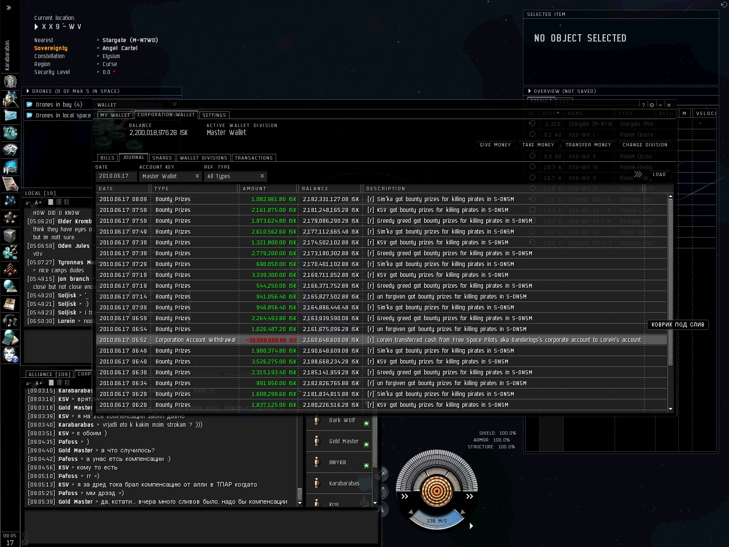
Task: Pin the Wallet window
Action: click(x=652, y=105)
